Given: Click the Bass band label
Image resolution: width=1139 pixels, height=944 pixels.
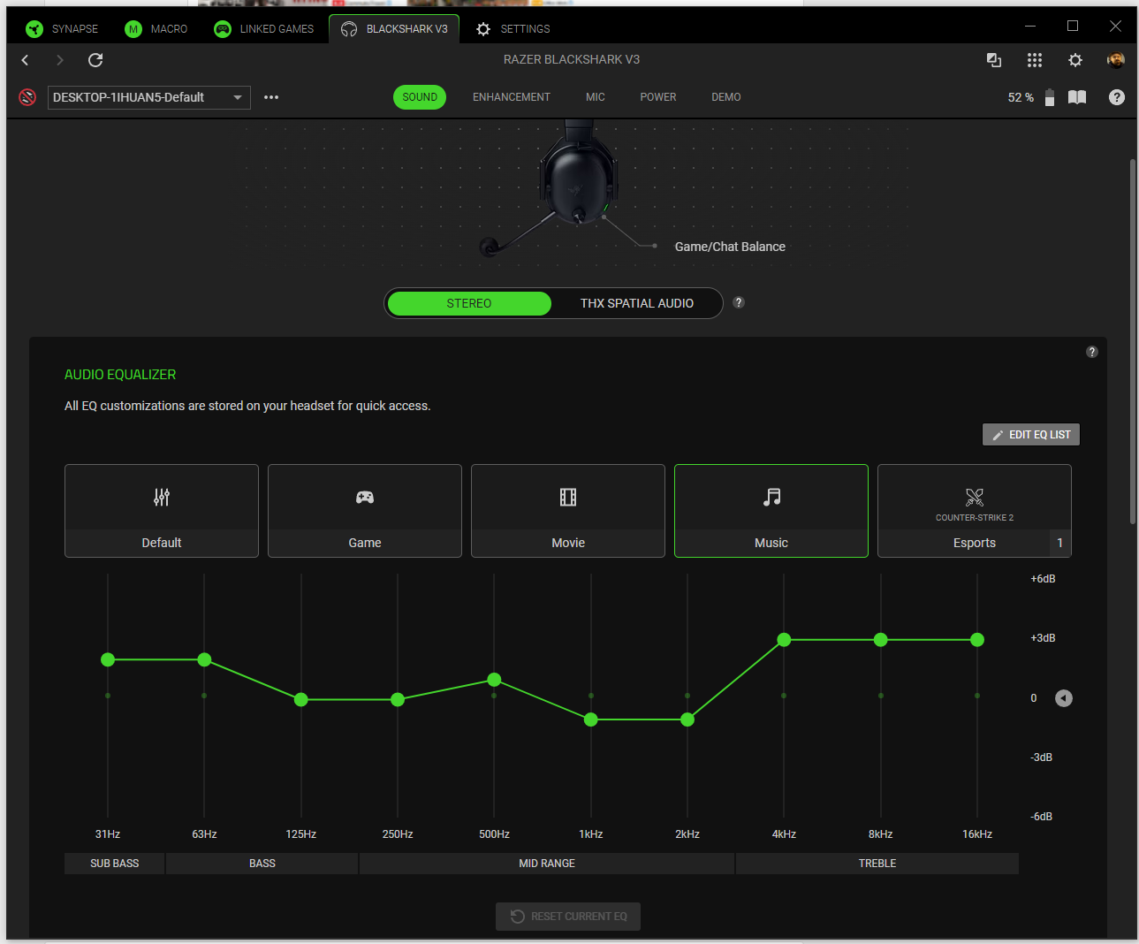Looking at the screenshot, I should point(262,864).
